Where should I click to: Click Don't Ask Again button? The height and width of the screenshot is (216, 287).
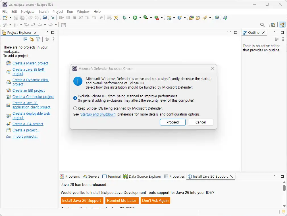click(x=155, y=200)
